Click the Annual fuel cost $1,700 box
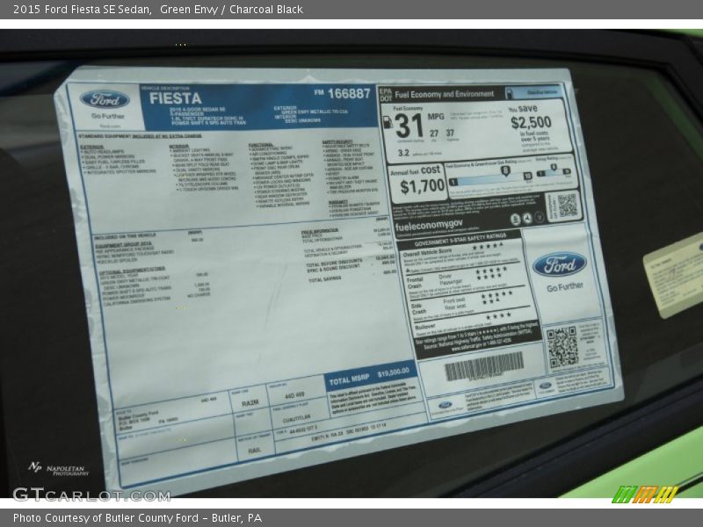The height and width of the screenshot is (527, 703). 417,180
